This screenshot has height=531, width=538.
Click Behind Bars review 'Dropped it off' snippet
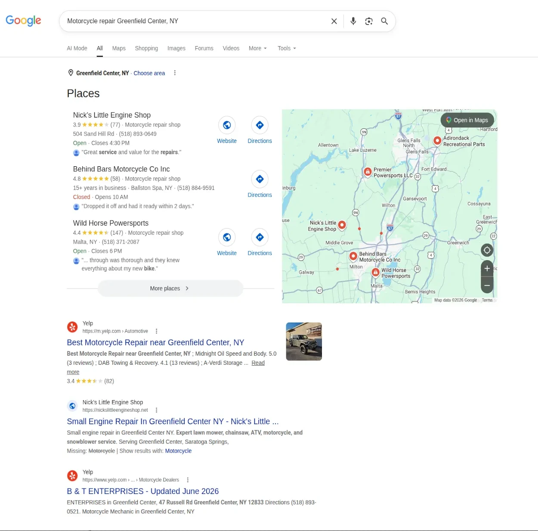click(138, 206)
